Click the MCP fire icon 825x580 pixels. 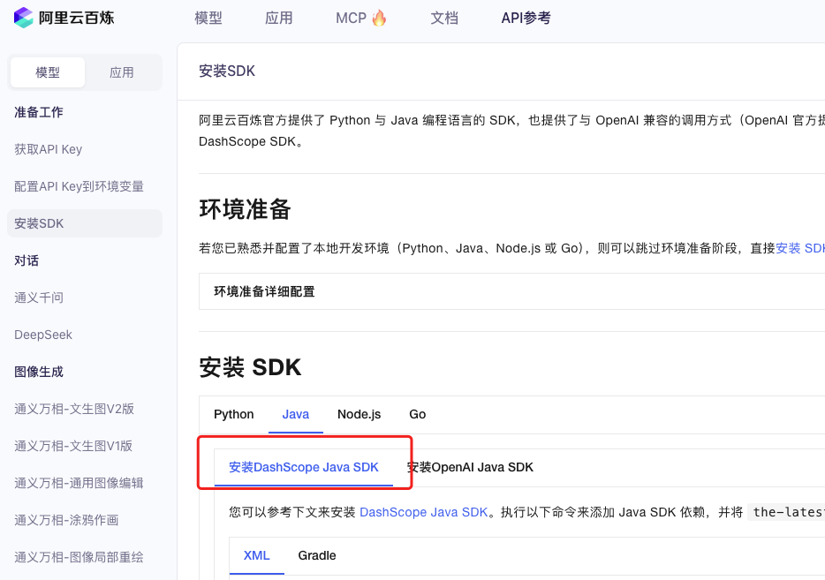pos(379,18)
